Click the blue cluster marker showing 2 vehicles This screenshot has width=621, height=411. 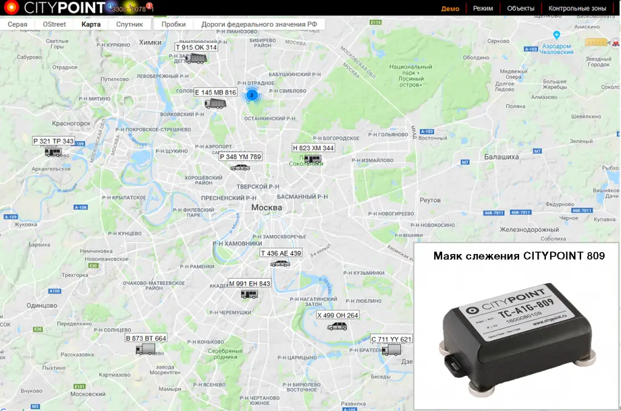[252, 95]
